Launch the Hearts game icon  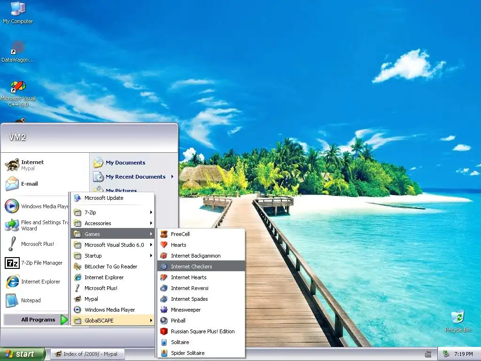click(x=164, y=244)
